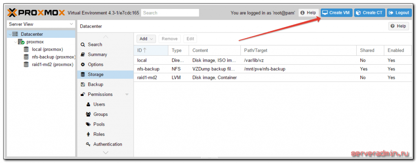This screenshot has height=163, width=417.
Task: Open the Users person icon entry
Action: 88,104
